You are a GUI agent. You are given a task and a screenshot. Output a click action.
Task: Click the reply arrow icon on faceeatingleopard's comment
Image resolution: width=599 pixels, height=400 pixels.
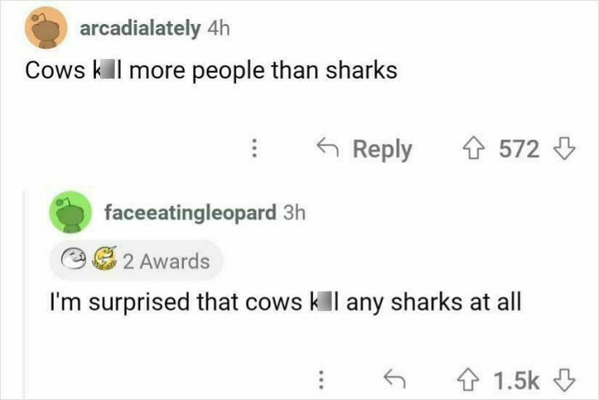394,379
